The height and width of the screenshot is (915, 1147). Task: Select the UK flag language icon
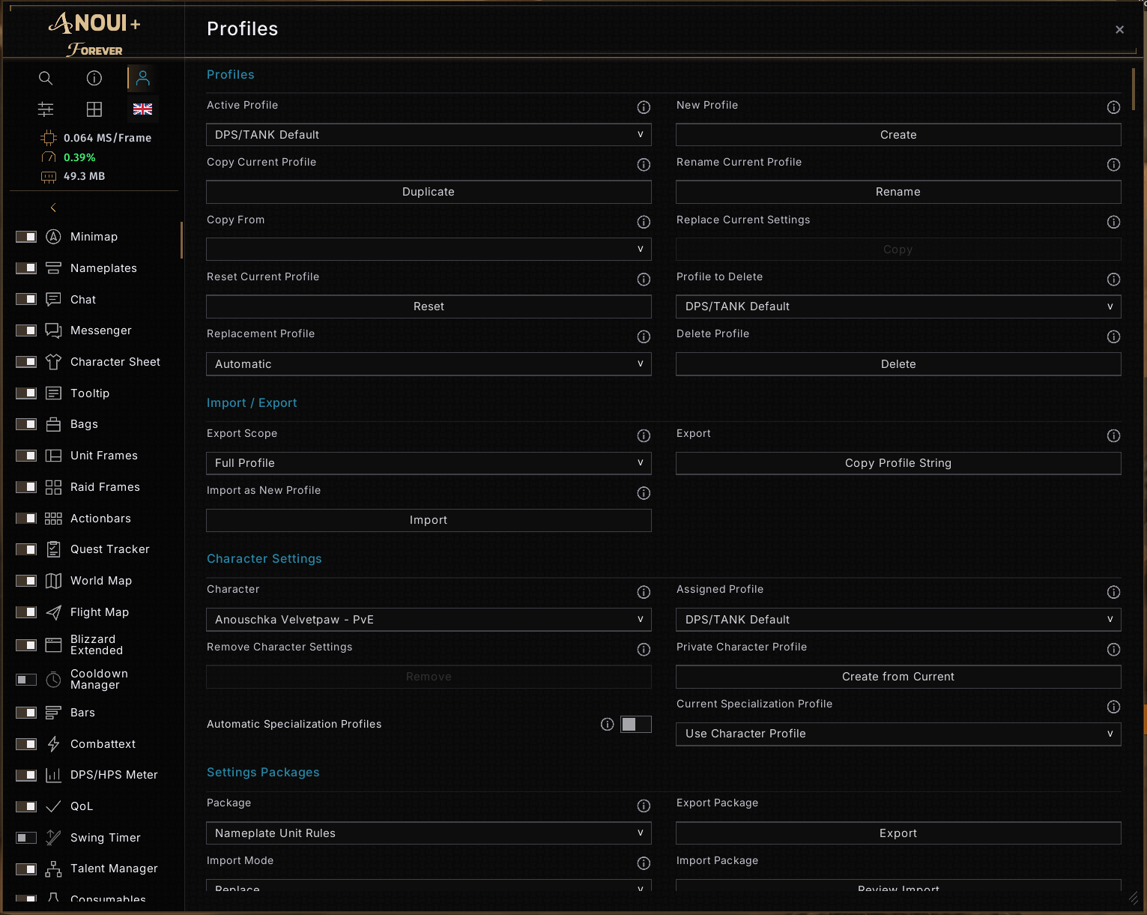[x=142, y=109]
